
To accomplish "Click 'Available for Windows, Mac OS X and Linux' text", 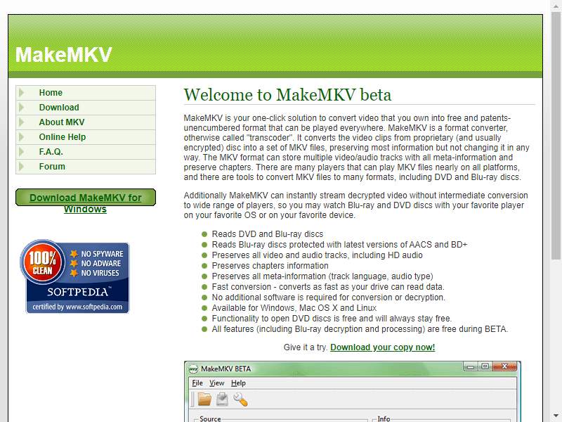I will (x=294, y=308).
